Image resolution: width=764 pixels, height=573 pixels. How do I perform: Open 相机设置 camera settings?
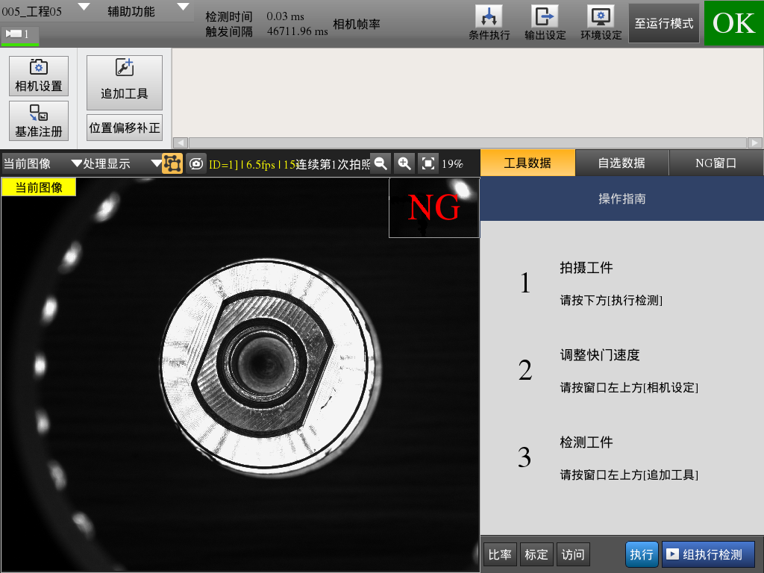click(x=39, y=75)
